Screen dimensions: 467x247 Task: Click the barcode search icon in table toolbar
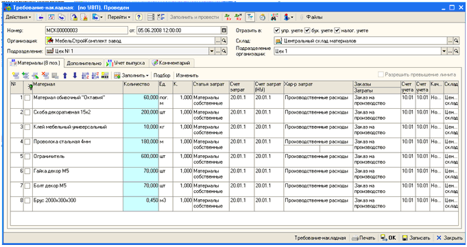tap(105, 75)
